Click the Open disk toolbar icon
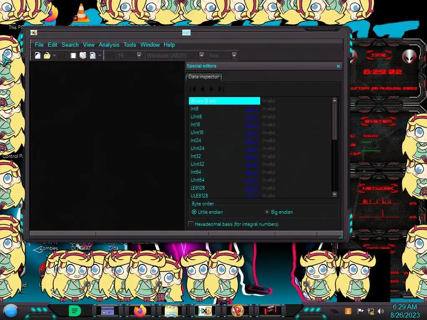The height and width of the screenshot is (320, 427). coord(83,55)
